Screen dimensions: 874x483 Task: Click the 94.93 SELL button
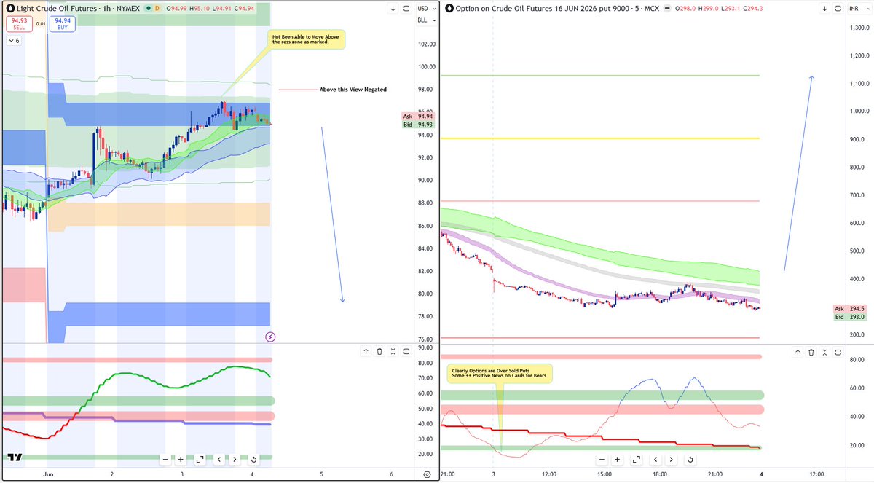(x=19, y=24)
